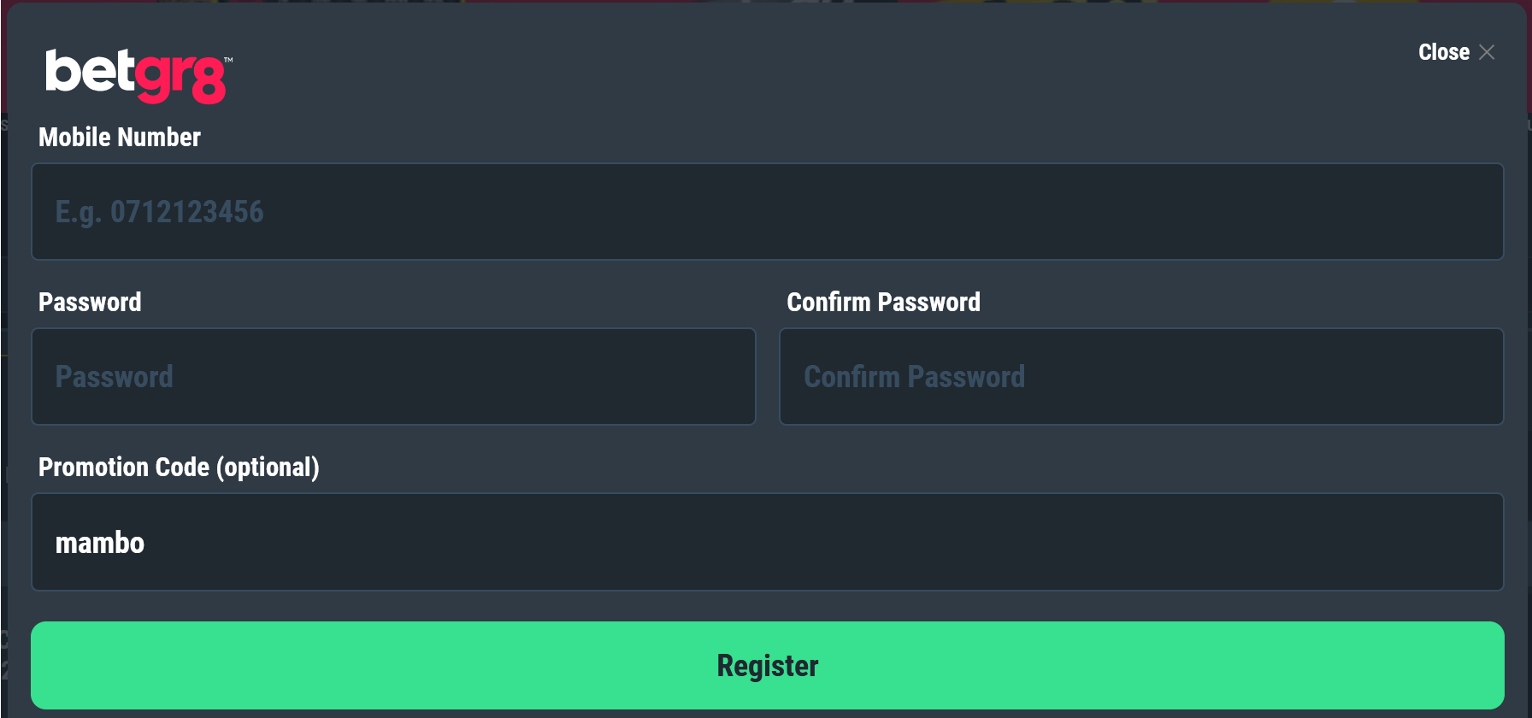Click the Password label text
The width and height of the screenshot is (1532, 718).
coord(89,302)
